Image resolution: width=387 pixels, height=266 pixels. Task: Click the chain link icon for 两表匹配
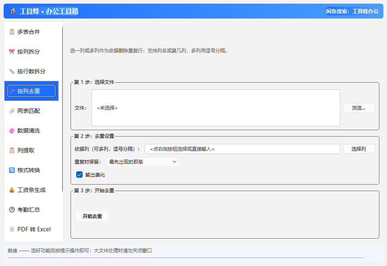pos(12,111)
